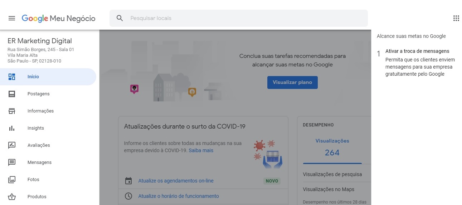Click the Vila Maria Alta address line
Screen dimensions: 462x205
(23, 55)
